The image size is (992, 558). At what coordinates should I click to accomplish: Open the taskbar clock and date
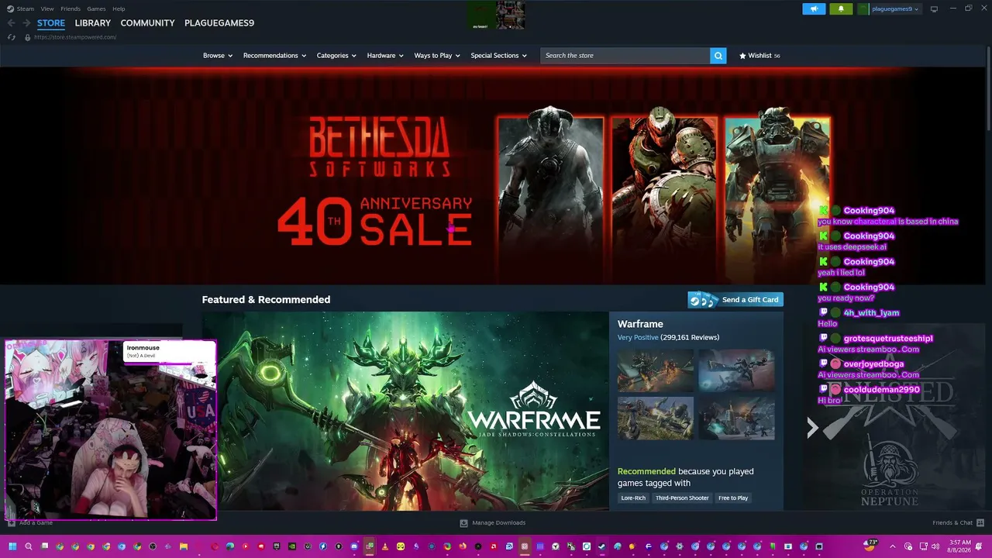(x=960, y=546)
